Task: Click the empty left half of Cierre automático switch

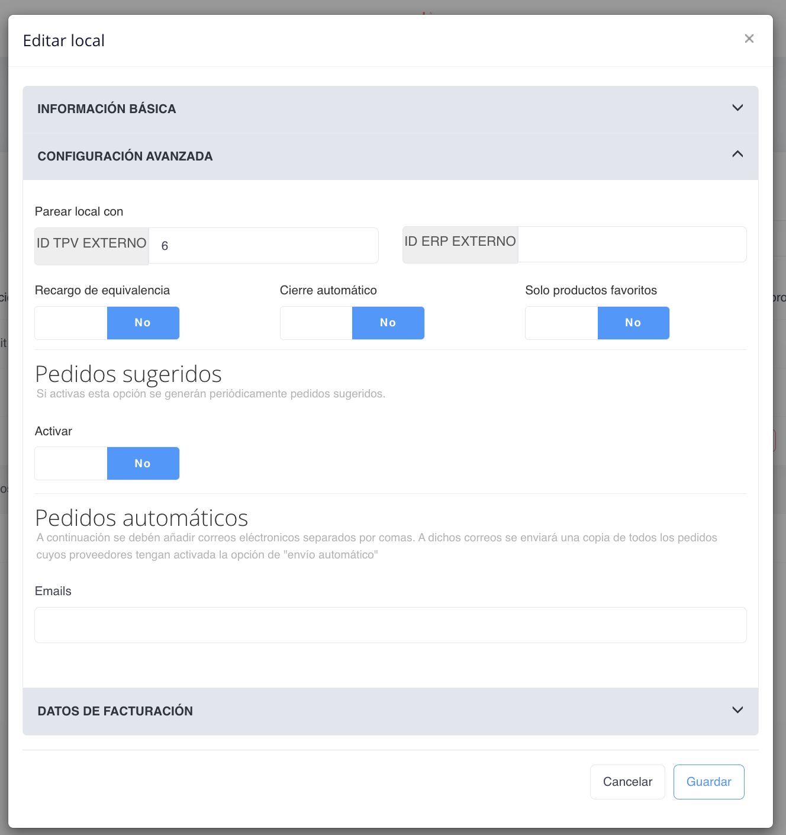Action: pos(317,323)
